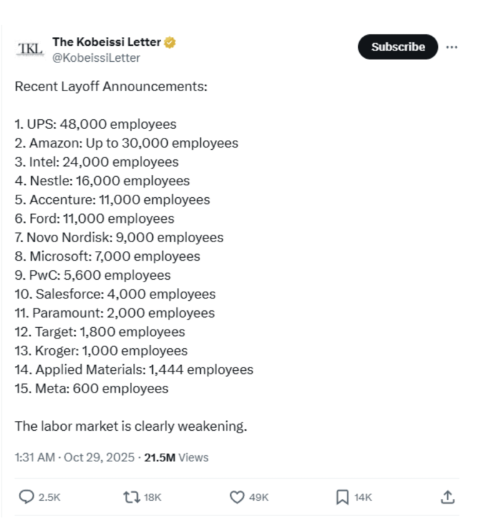Click the gold verified badge
The height and width of the screenshot is (520, 499).
[x=170, y=42]
